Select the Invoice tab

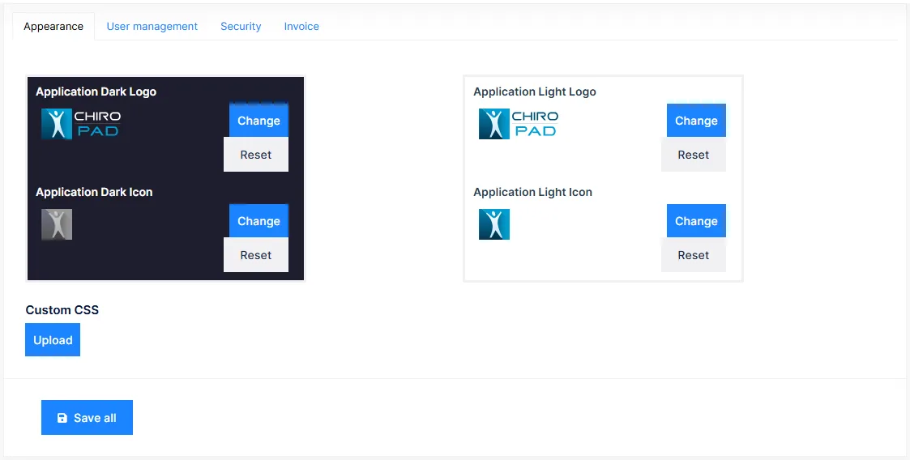coord(301,26)
